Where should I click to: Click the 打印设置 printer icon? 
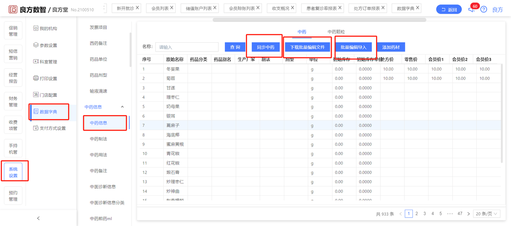click(36, 79)
